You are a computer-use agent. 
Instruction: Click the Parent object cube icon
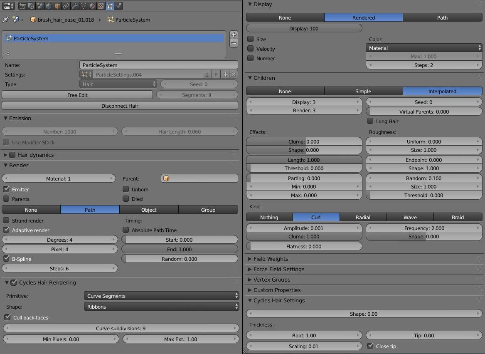(166, 178)
